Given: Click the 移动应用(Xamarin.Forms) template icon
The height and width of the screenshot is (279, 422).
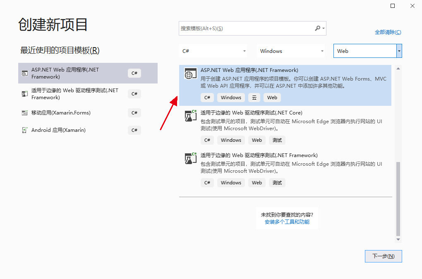Looking at the screenshot, I should [x=24, y=112].
